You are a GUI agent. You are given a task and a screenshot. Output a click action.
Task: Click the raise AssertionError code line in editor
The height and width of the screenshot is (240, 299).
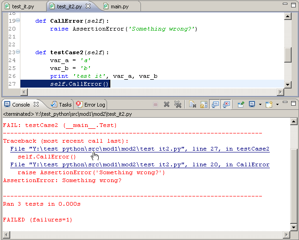point(124,29)
